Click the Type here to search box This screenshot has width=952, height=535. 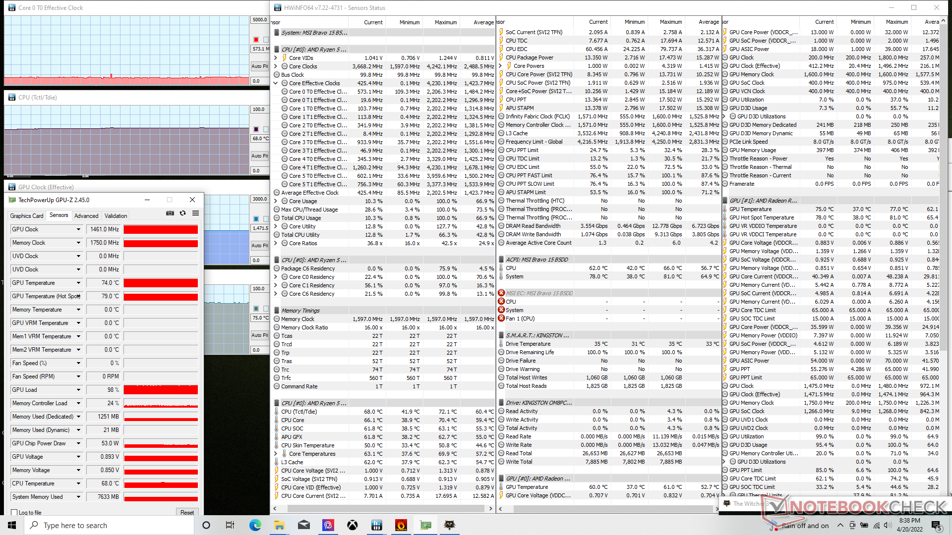pos(109,525)
